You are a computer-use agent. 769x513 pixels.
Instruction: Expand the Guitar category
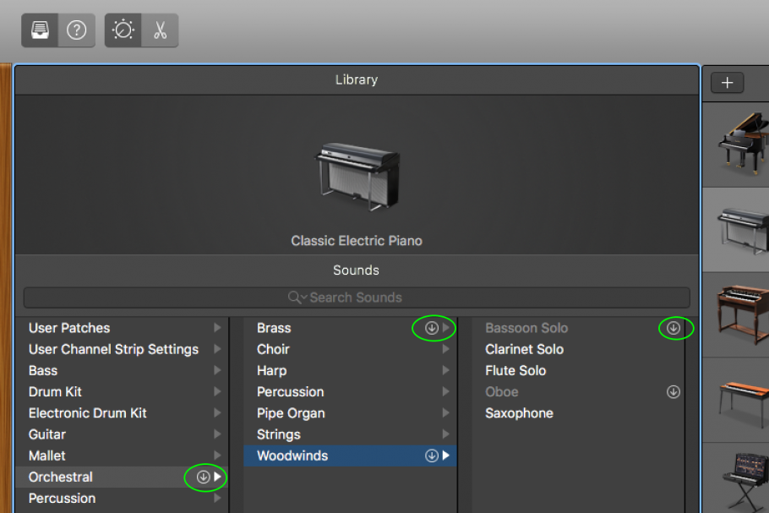coord(118,434)
